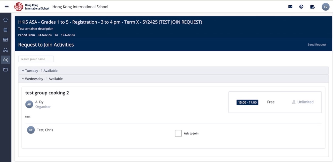
Task: Click the Organiser role label
Action: tap(43, 107)
